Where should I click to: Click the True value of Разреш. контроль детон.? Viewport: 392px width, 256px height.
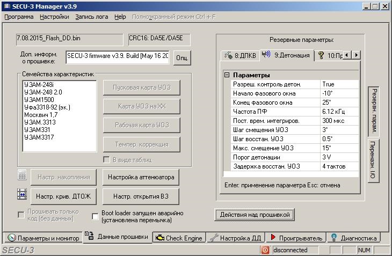tap(339, 84)
